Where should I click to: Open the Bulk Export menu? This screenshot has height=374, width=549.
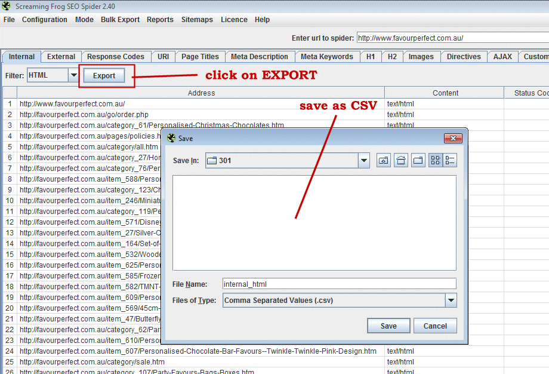tap(120, 20)
